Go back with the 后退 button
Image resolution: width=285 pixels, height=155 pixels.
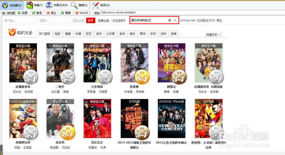click(23, 13)
